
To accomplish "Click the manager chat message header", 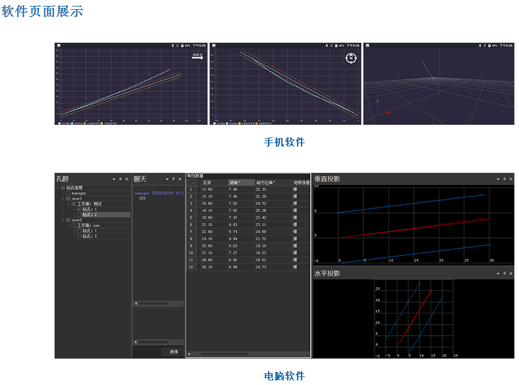I will pyautogui.click(x=159, y=193).
